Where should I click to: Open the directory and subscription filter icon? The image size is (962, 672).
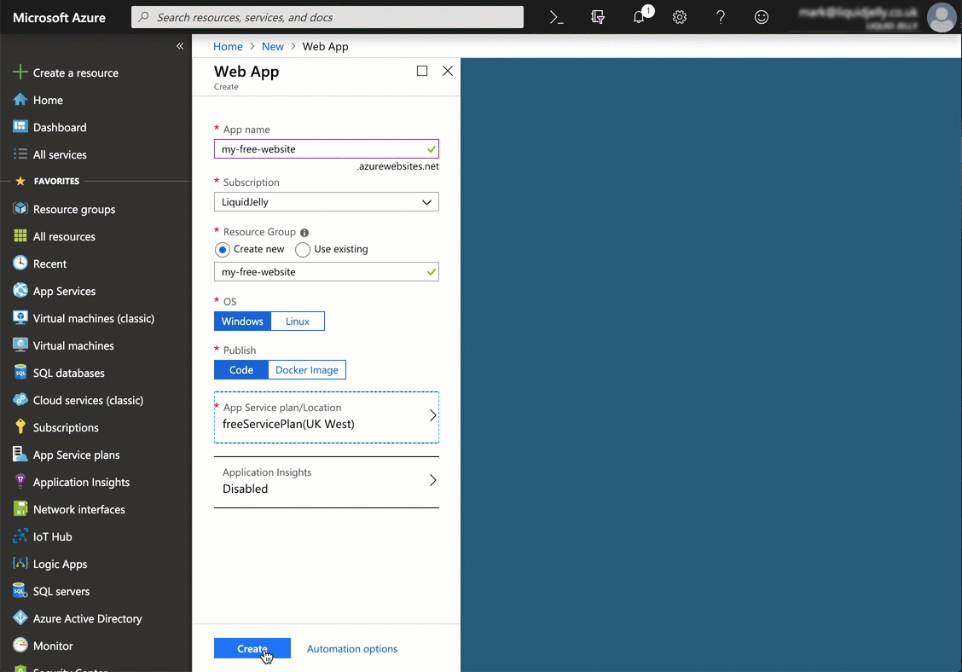coord(598,17)
